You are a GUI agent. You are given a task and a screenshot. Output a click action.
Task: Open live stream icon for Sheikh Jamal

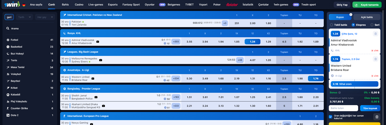(96, 97)
